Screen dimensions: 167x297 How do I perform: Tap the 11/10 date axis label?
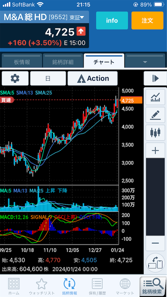point(49,250)
